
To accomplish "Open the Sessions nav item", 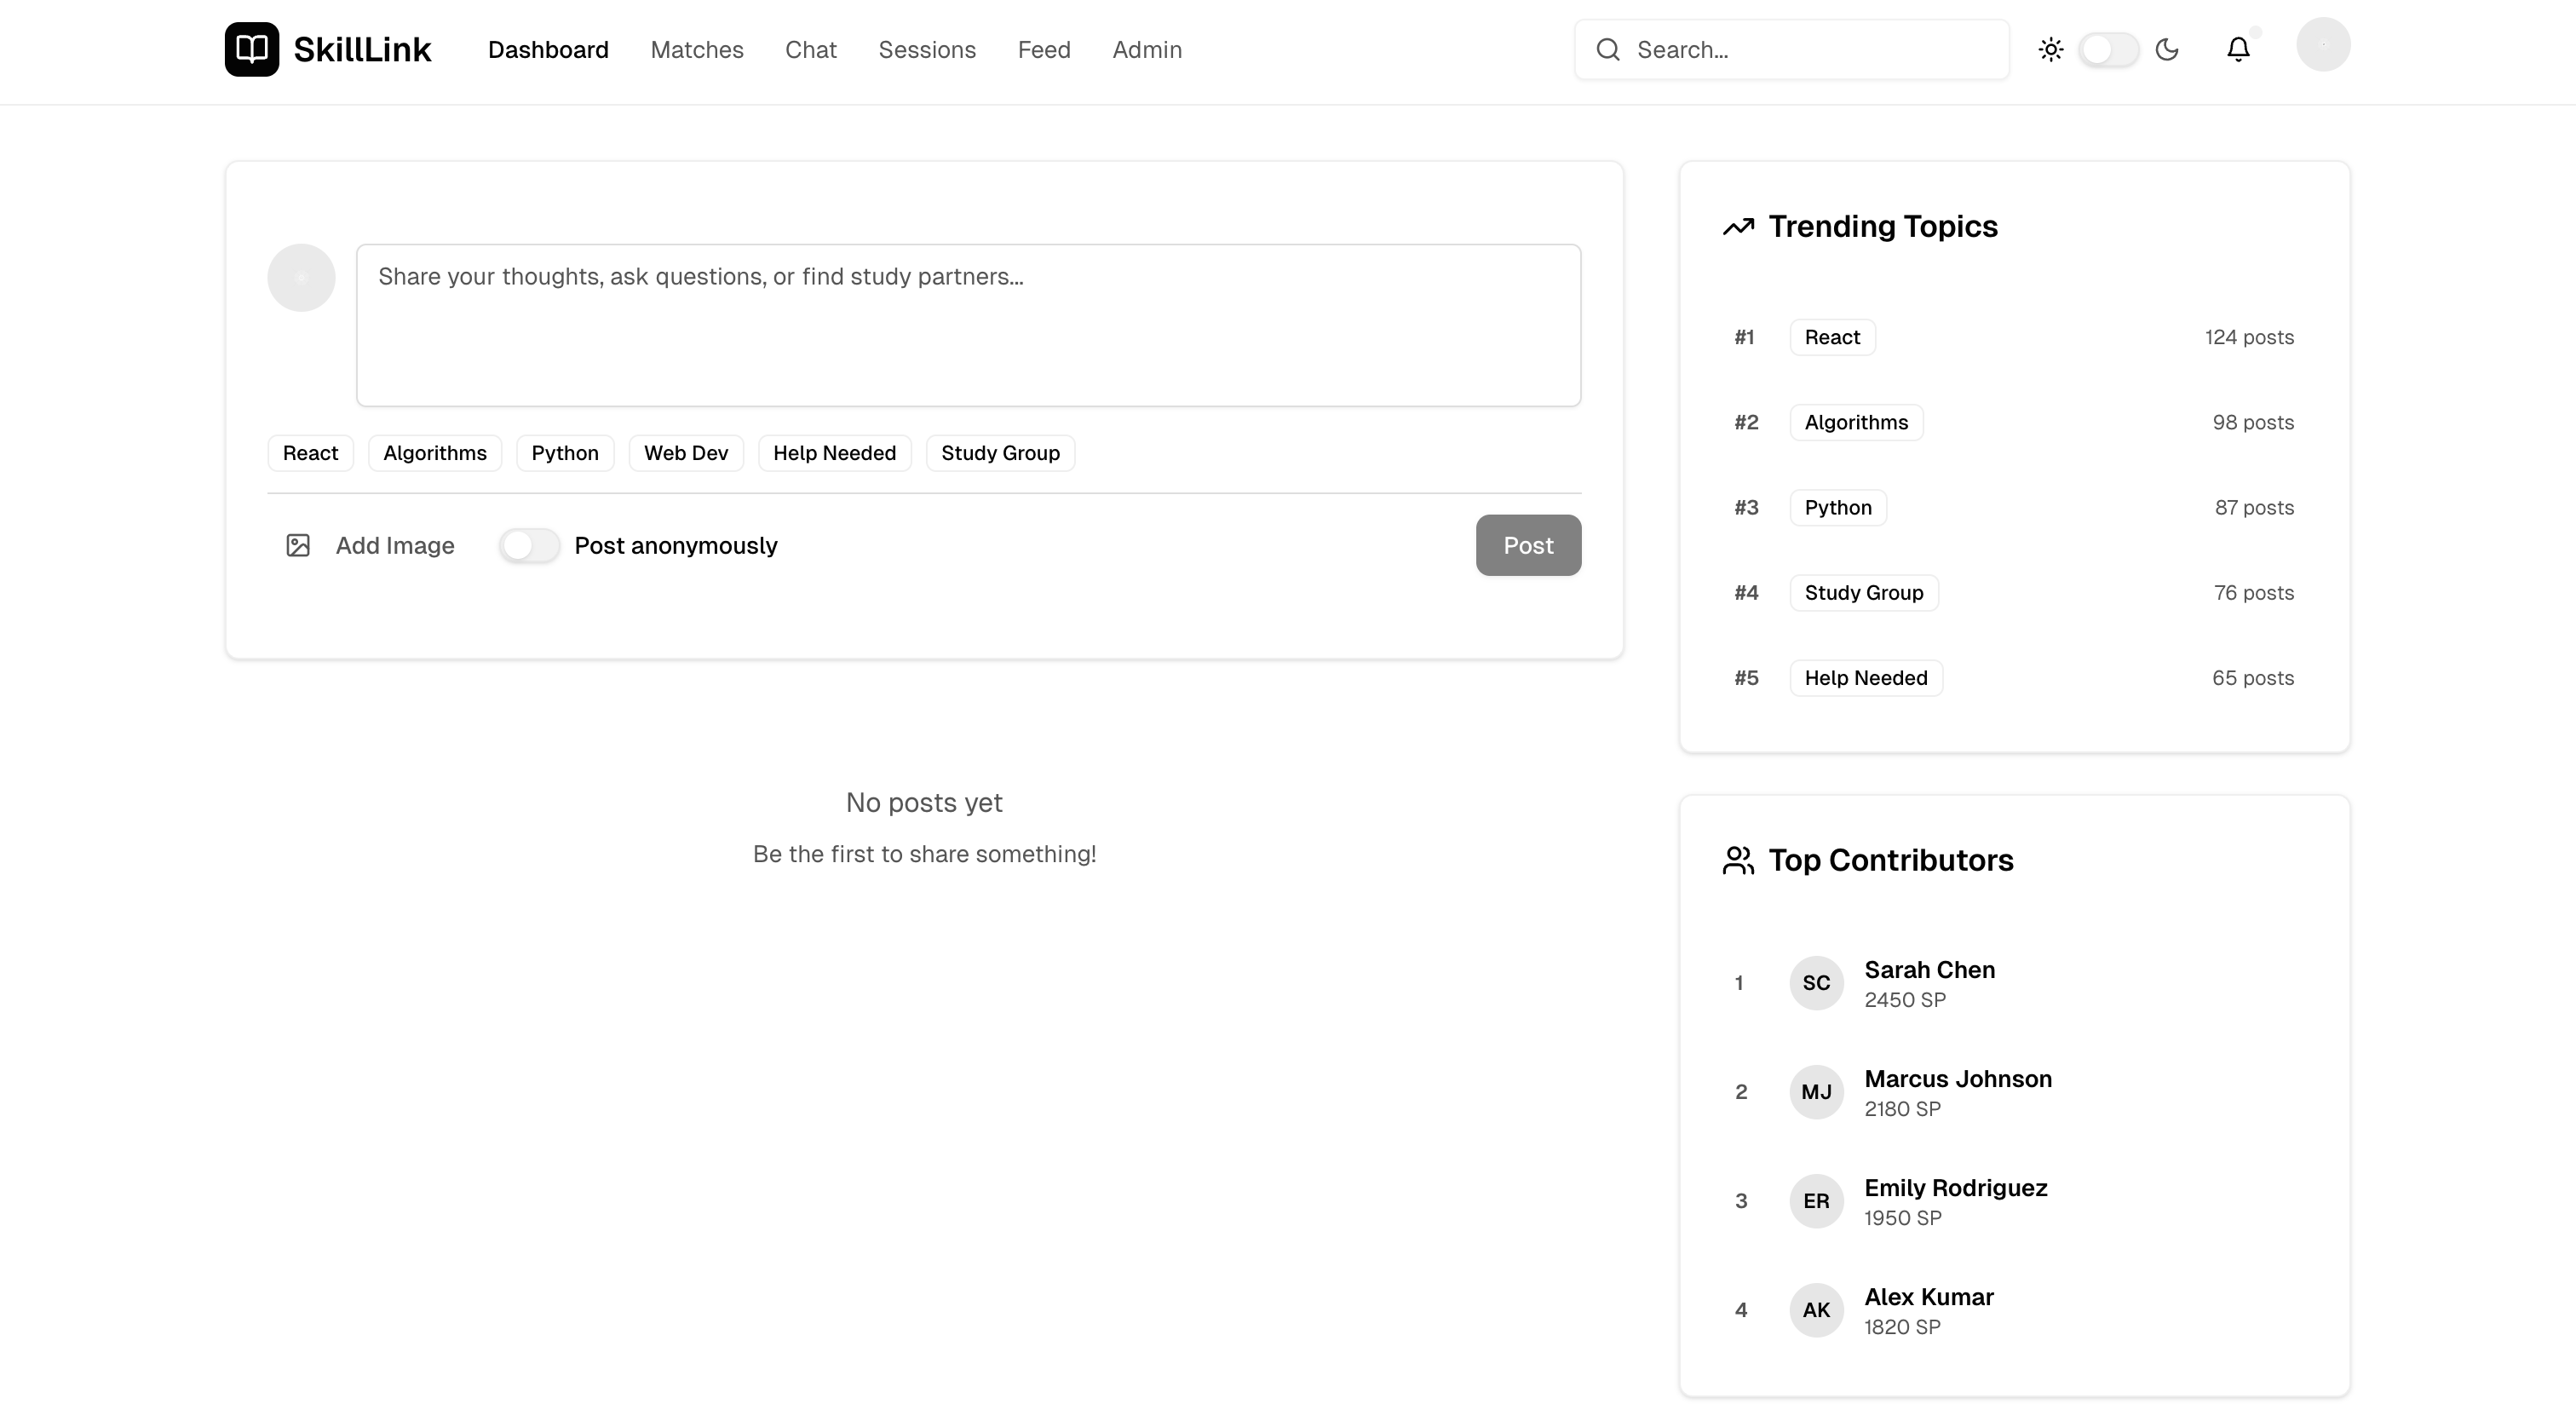I will point(927,50).
